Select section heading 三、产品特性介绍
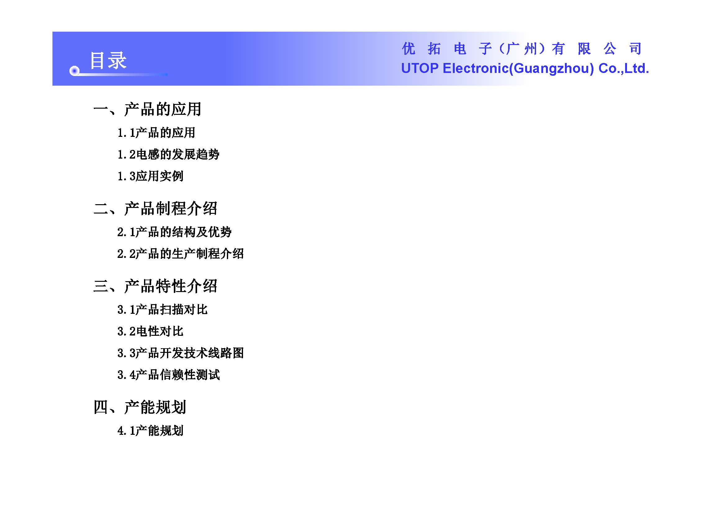 click(x=155, y=286)
